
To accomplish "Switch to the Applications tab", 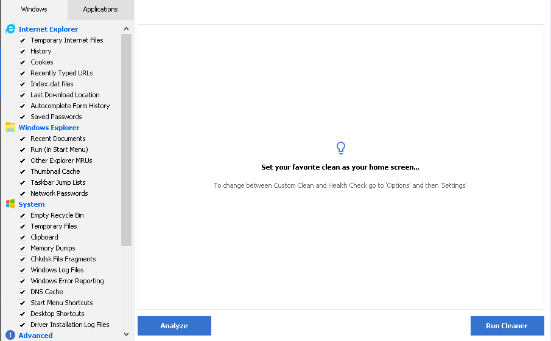I will click(100, 9).
